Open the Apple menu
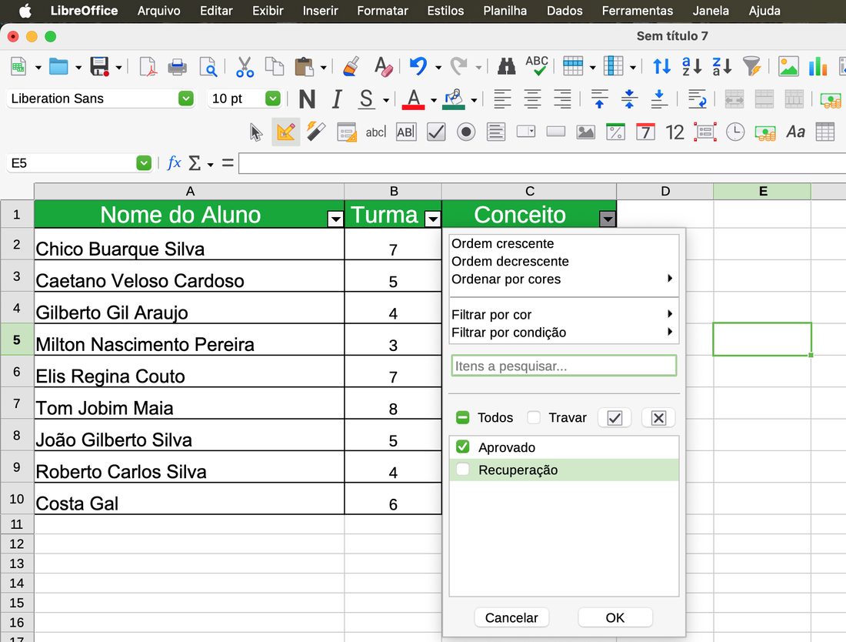The image size is (846, 642). tap(25, 11)
